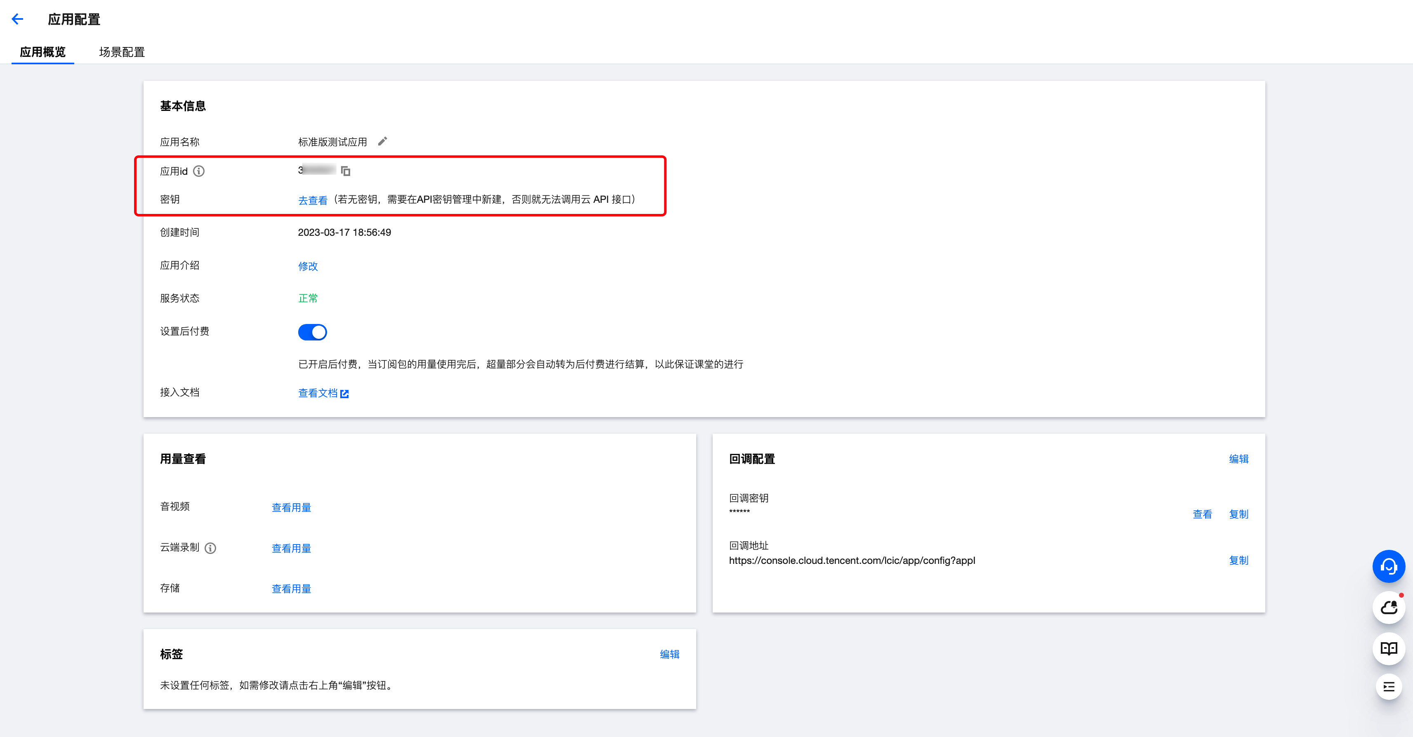Click the info icon next to 应用id
This screenshot has width=1413, height=737.
point(199,171)
